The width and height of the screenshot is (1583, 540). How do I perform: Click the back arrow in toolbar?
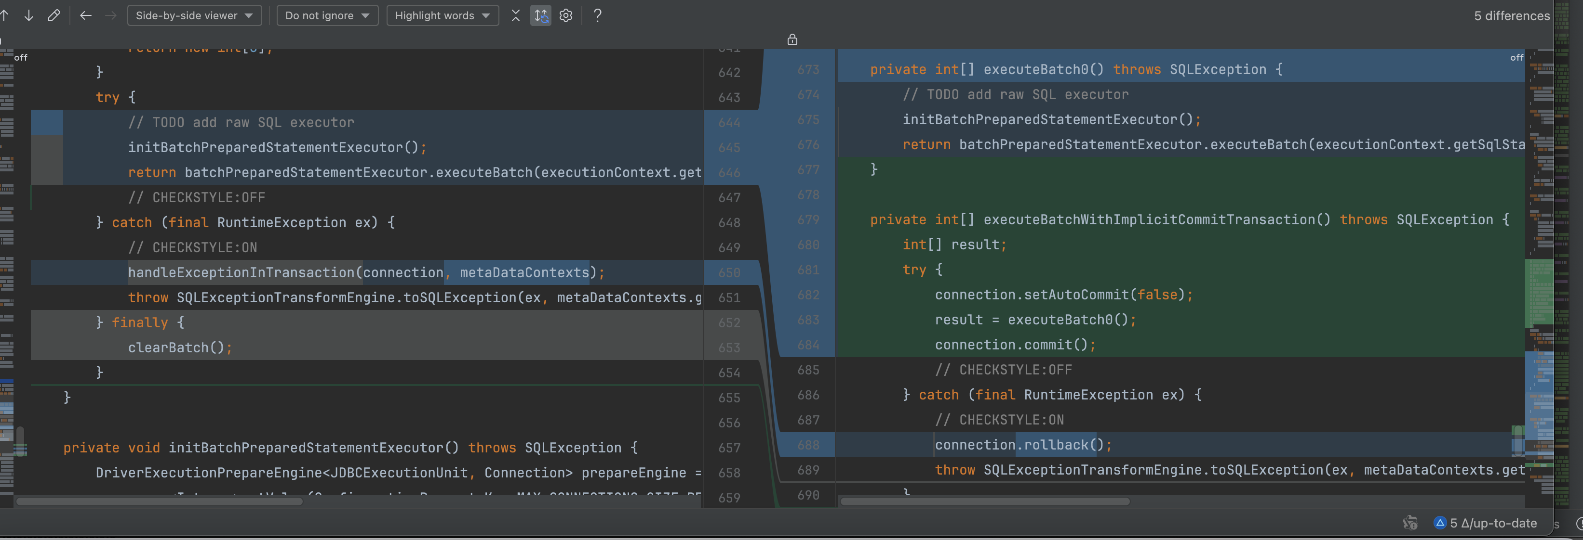(x=85, y=15)
